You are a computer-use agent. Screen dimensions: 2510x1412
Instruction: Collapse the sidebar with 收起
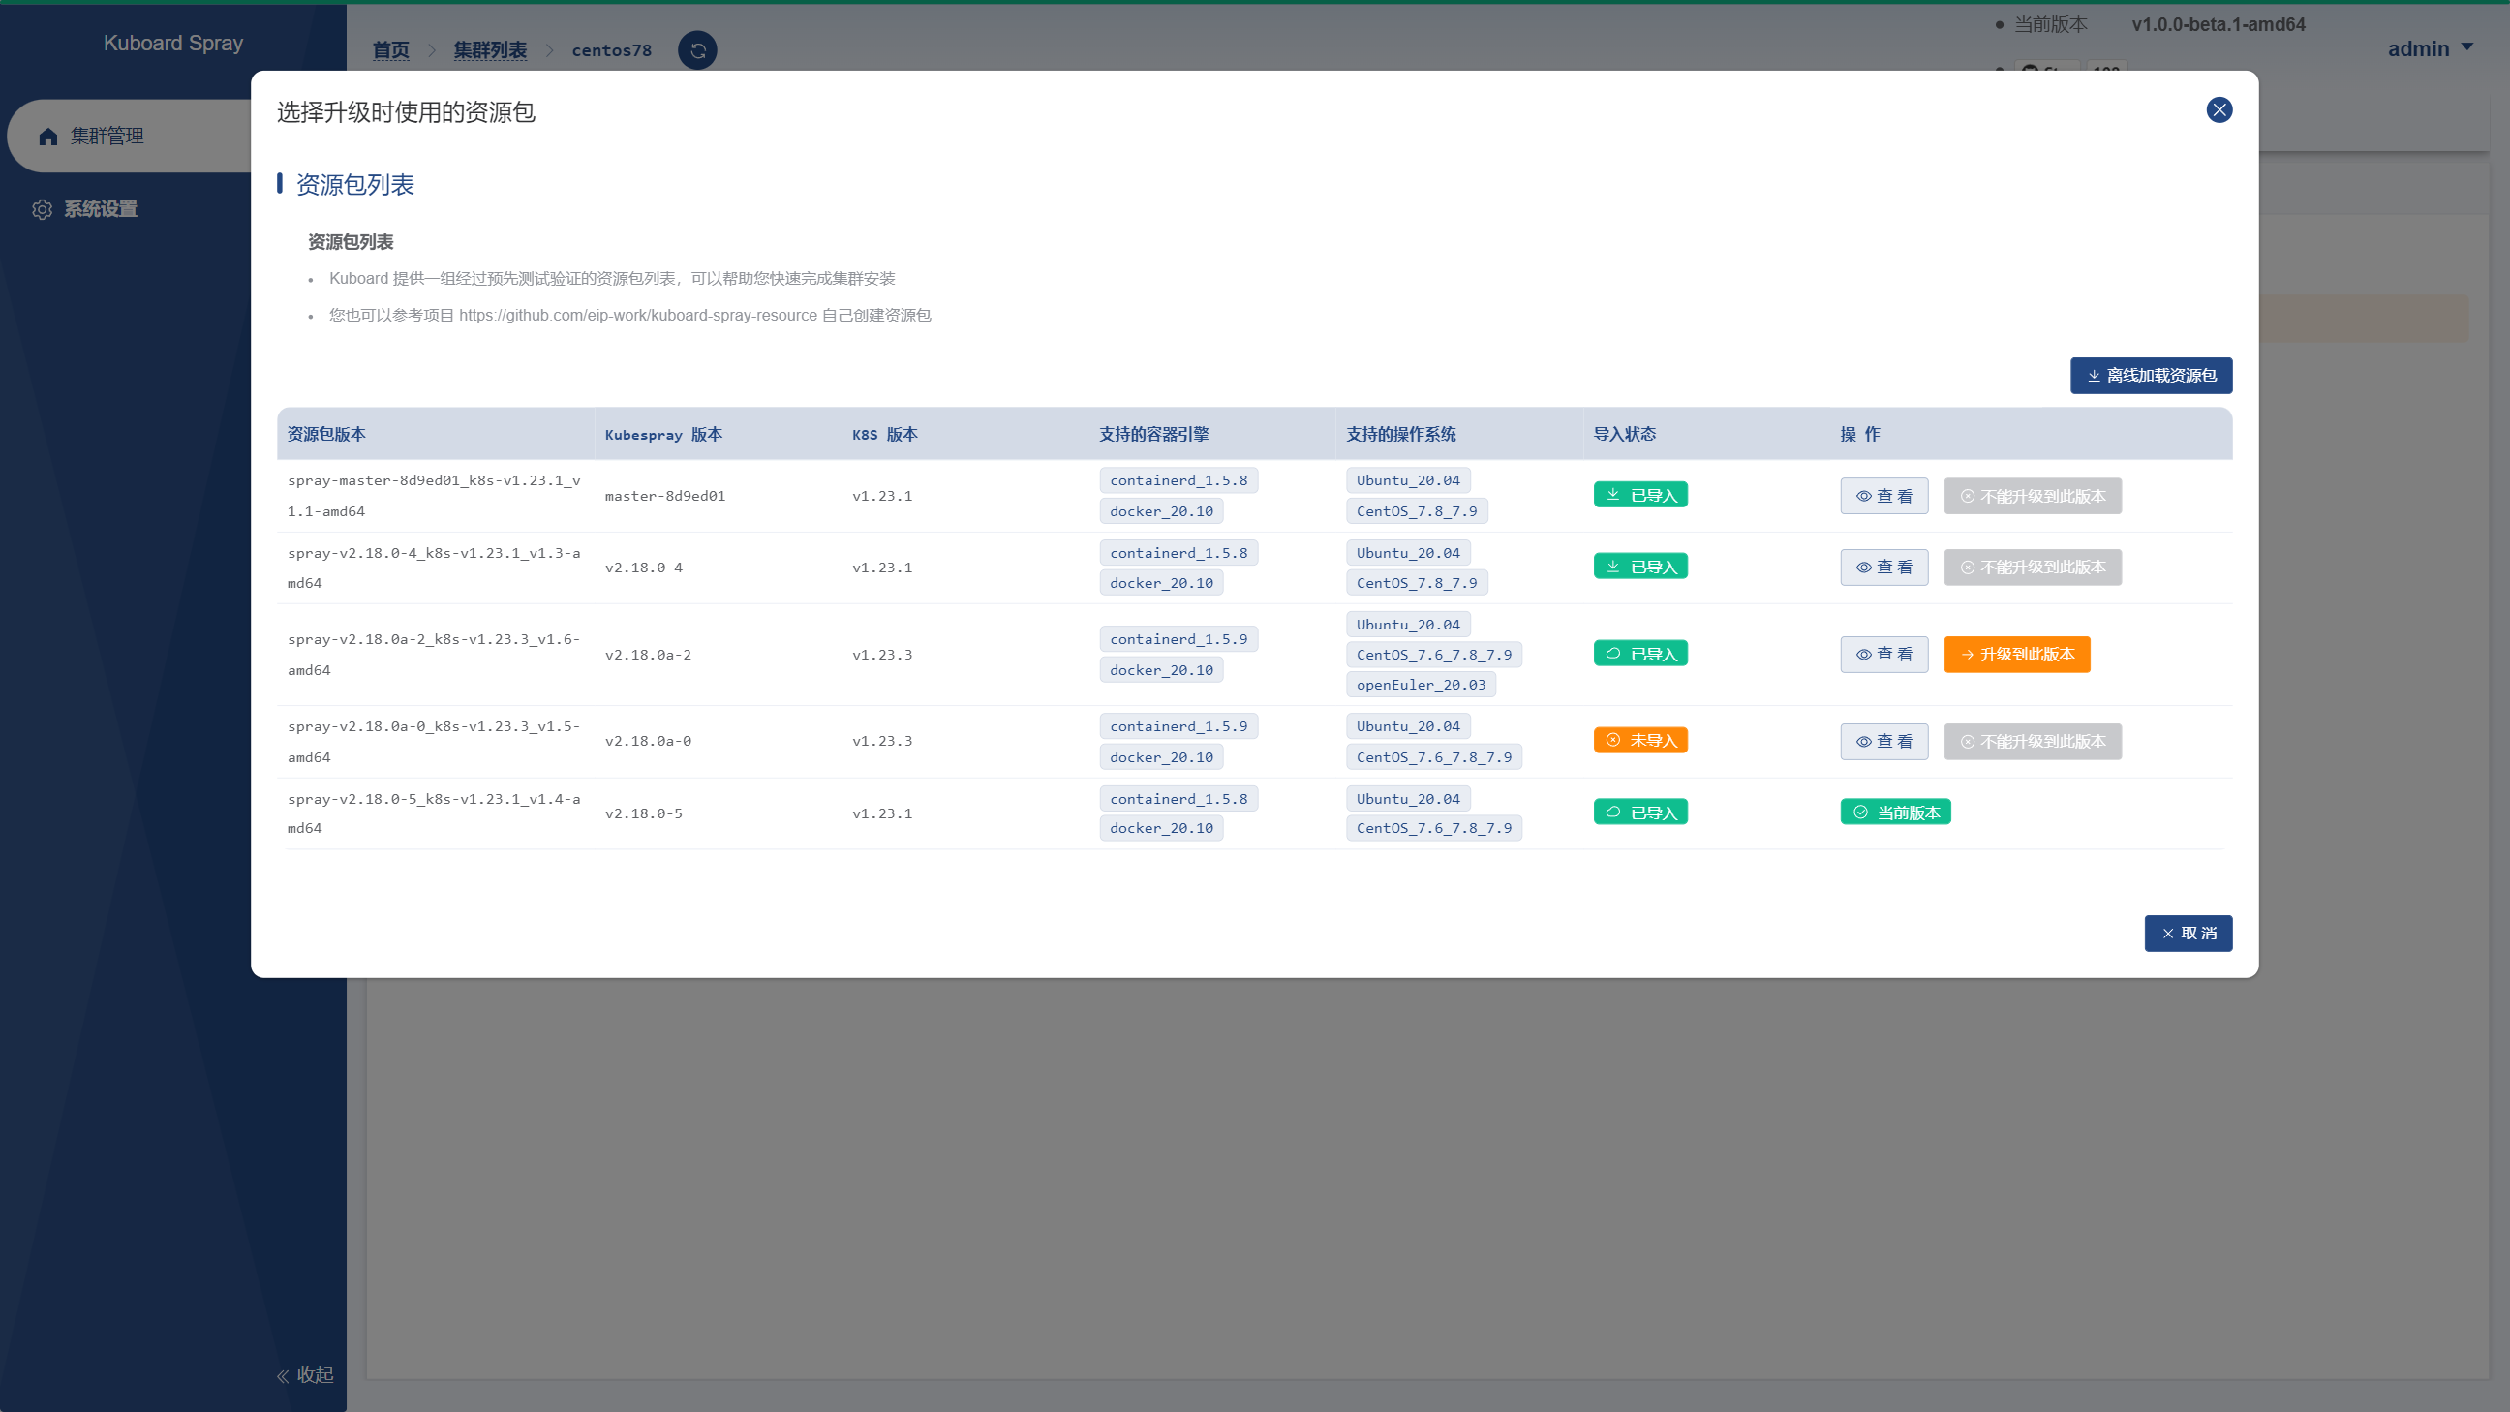305,1375
